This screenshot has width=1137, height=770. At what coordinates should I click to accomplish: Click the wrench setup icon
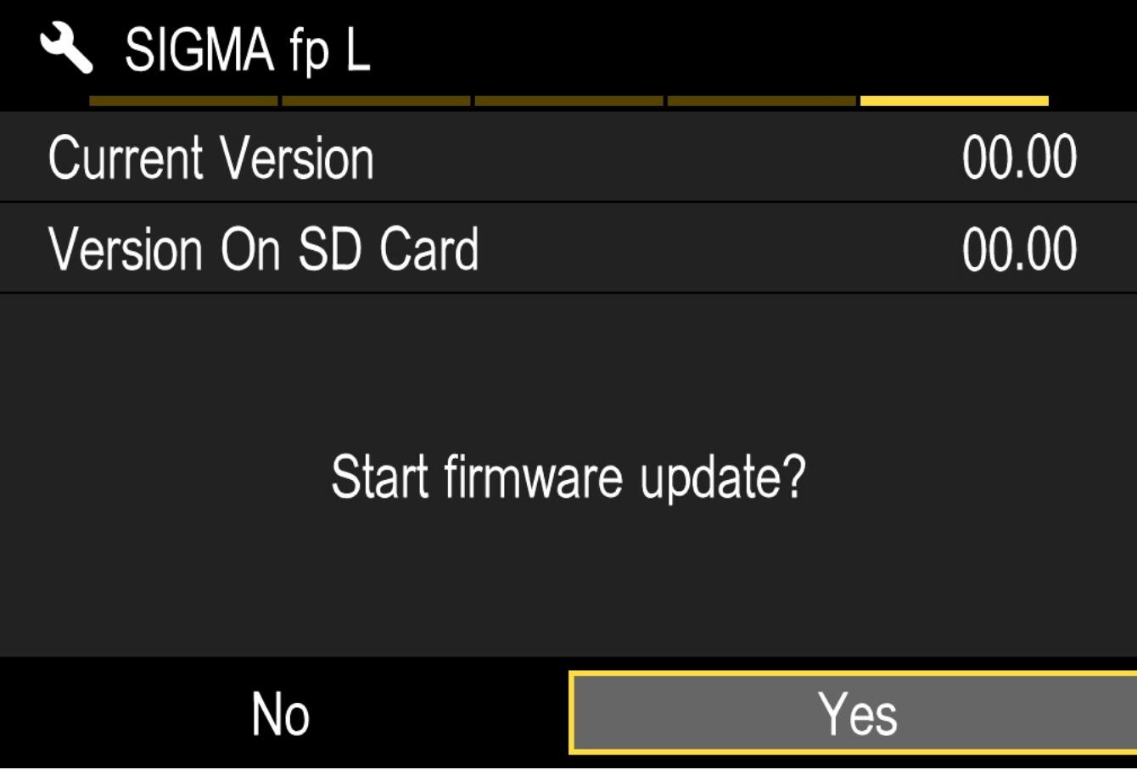tap(66, 49)
